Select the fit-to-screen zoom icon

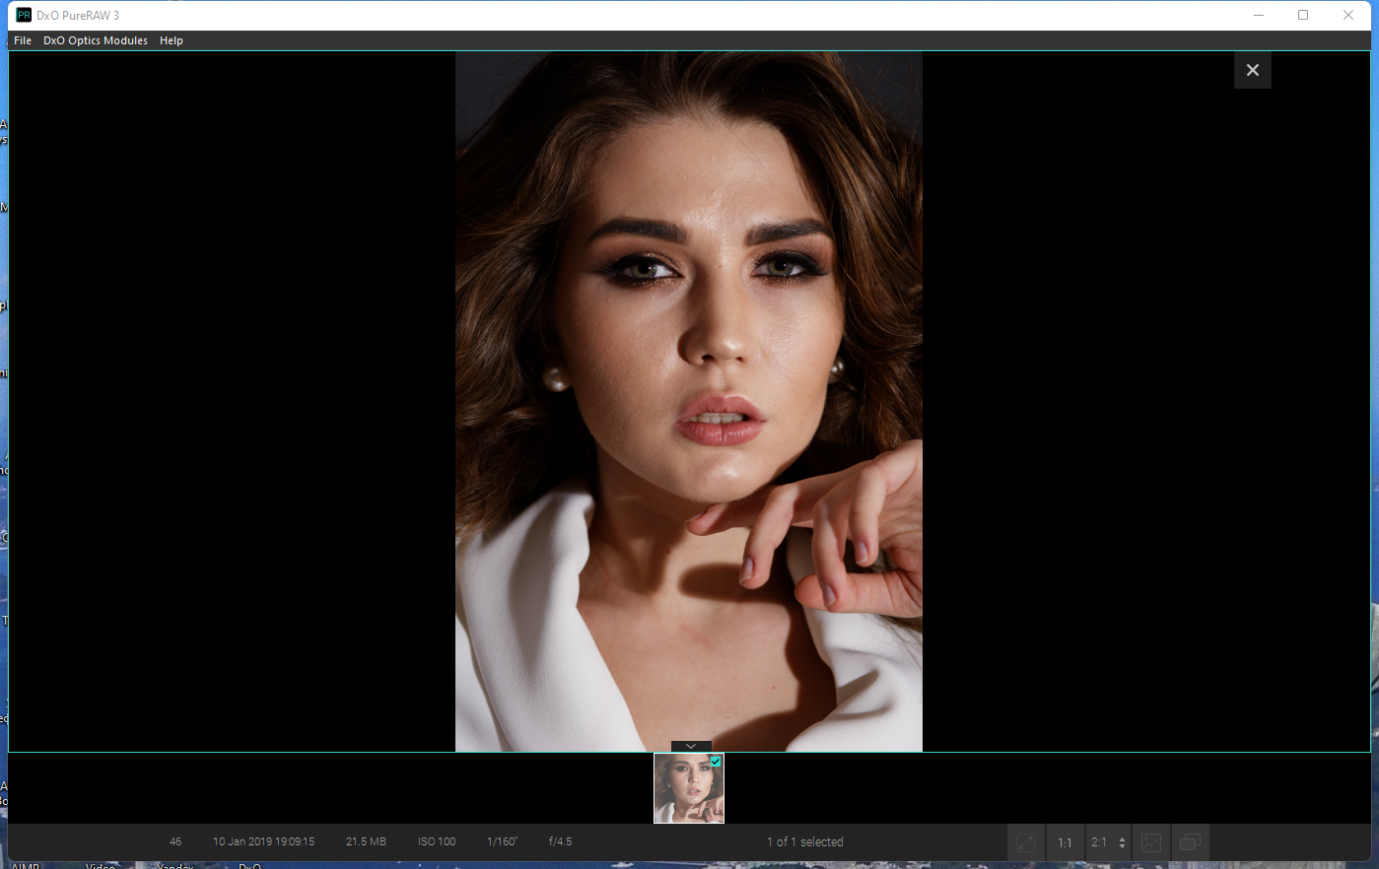[1025, 842]
